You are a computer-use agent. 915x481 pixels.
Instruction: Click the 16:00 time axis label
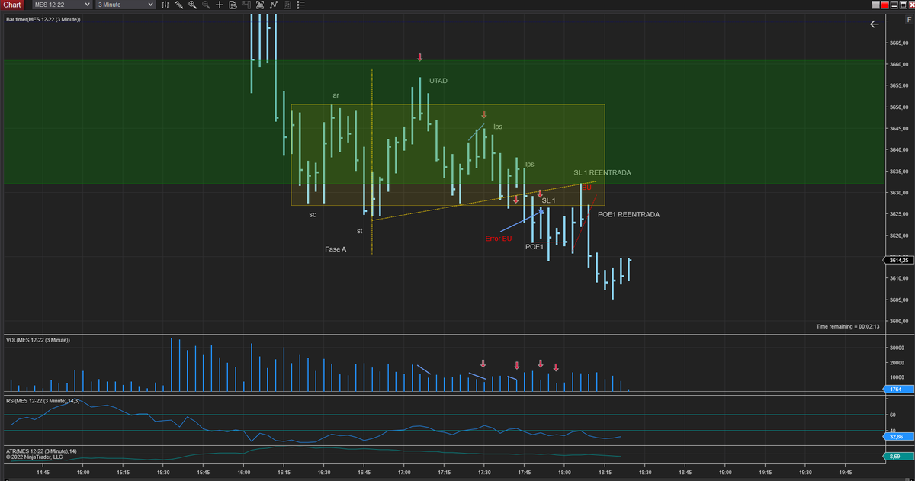click(x=243, y=473)
